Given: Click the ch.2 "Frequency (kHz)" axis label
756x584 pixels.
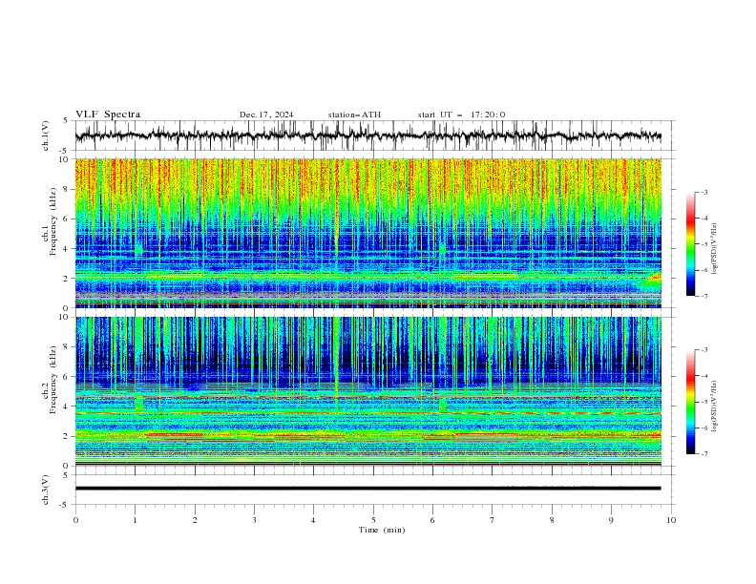Looking at the screenshot, I should tap(52, 379).
